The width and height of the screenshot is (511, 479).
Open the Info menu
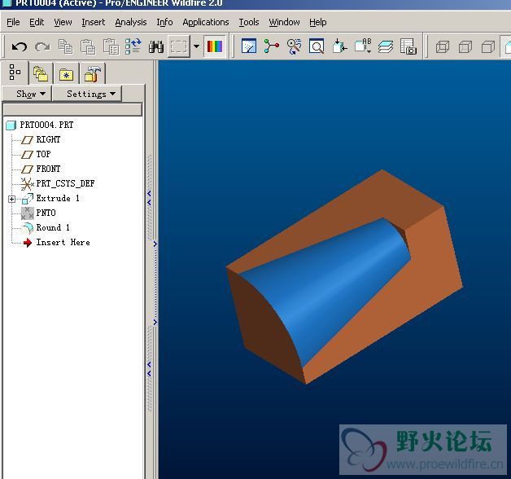pos(164,22)
